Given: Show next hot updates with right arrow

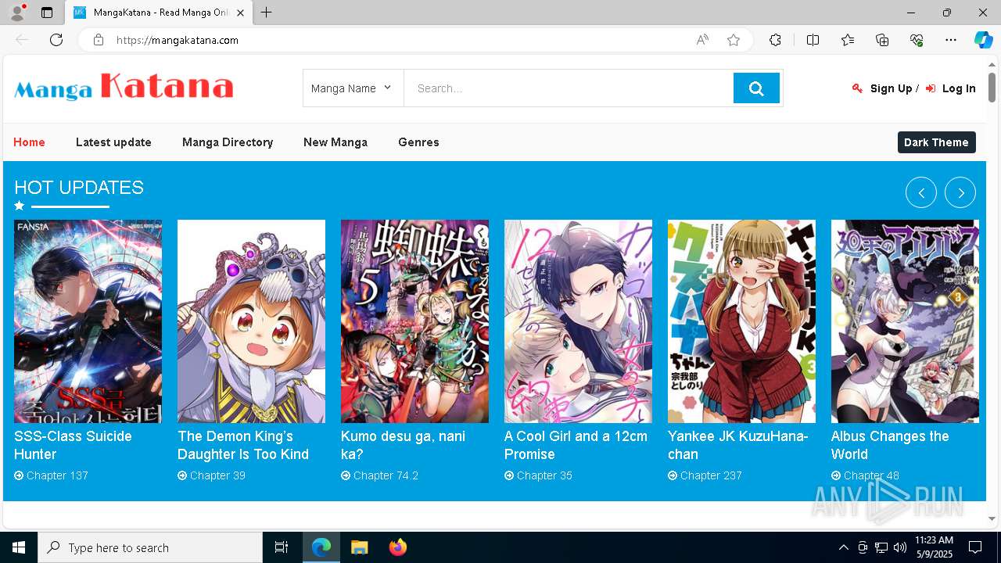Looking at the screenshot, I should point(960,192).
